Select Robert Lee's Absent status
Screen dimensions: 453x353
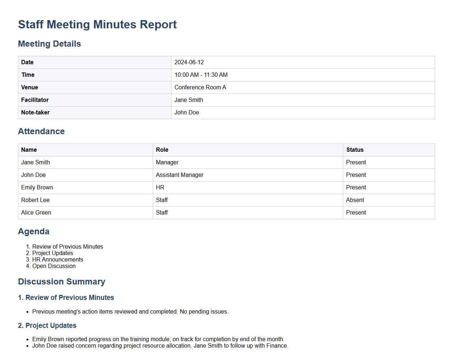[355, 200]
